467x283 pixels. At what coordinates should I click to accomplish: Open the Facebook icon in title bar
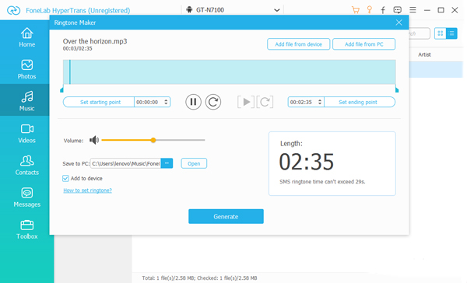click(x=383, y=10)
